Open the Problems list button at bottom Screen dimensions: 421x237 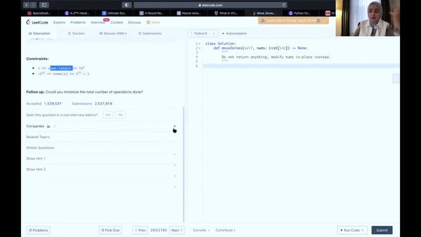(38, 230)
